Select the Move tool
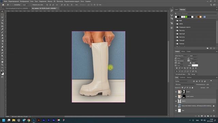 pos(2,11)
